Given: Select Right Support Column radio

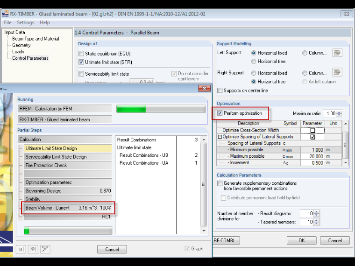Looking at the screenshot, I should [305, 73].
